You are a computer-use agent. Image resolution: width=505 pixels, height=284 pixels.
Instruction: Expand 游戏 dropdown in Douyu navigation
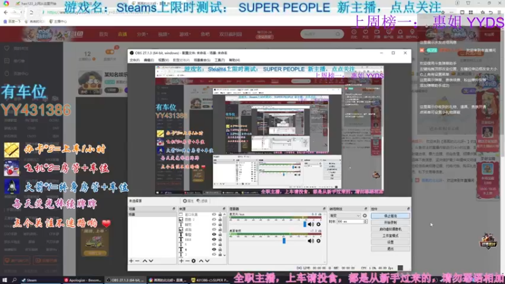point(185,34)
